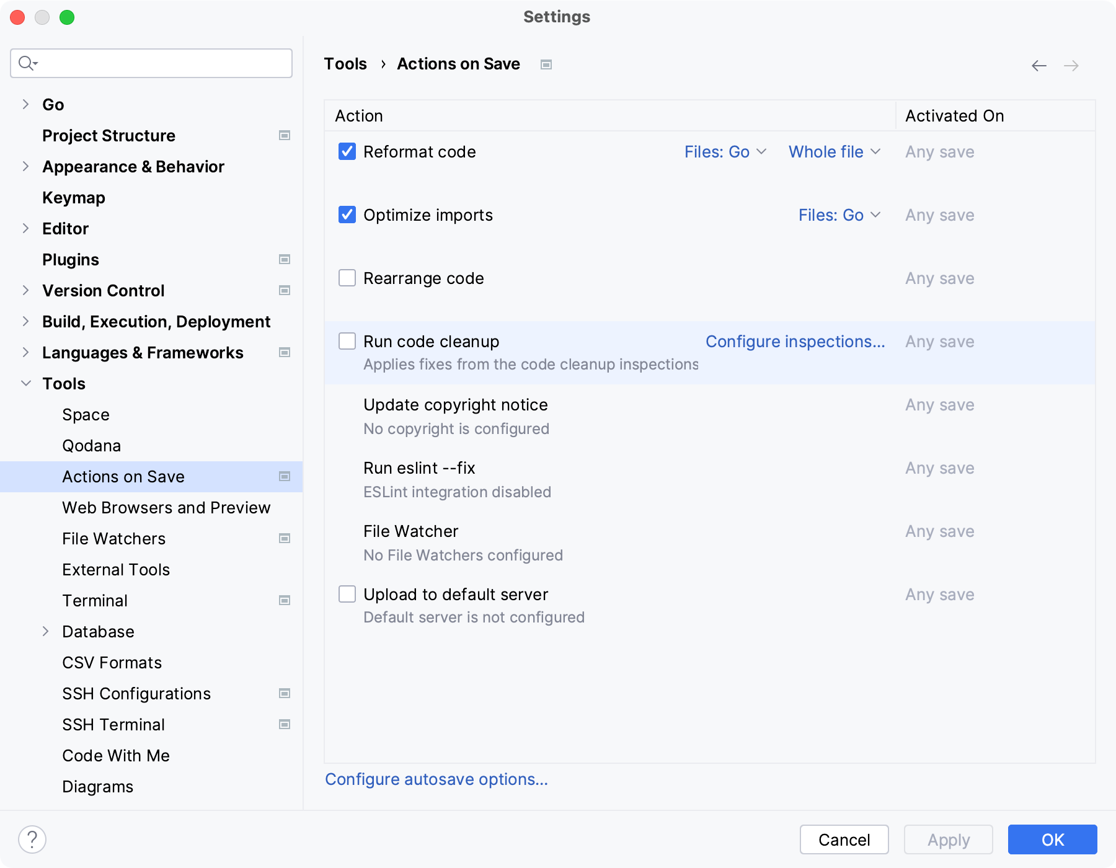
Task: Select Keymap in the settings sidebar
Action: point(73,197)
